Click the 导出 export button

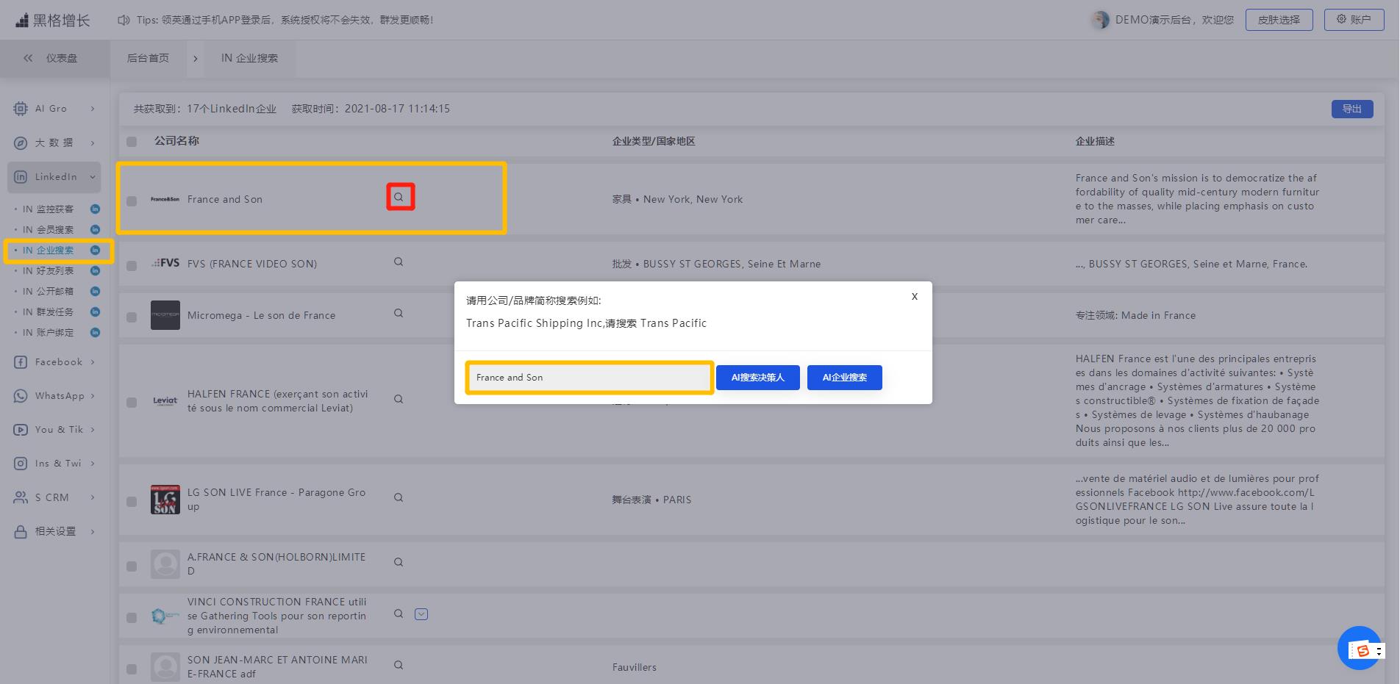(1351, 109)
